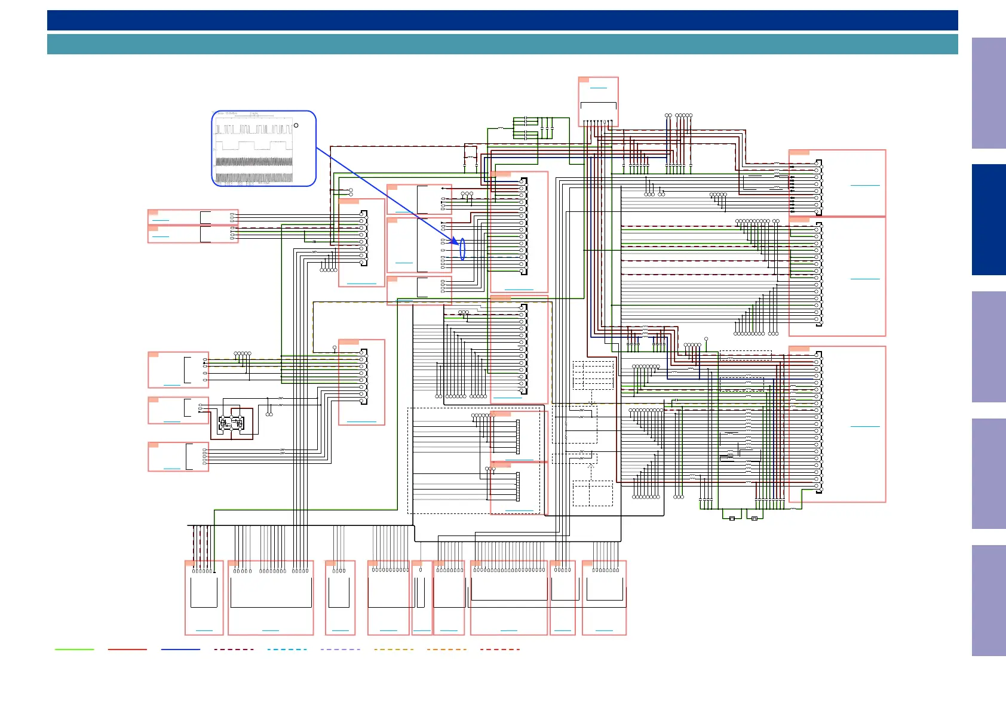Click the light purple dashed legend line
This screenshot has width=1006, height=711.
click(340, 650)
